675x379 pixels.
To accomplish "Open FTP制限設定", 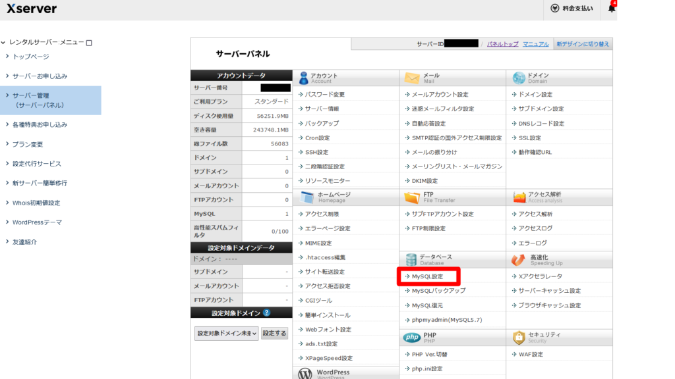I will (x=428, y=228).
